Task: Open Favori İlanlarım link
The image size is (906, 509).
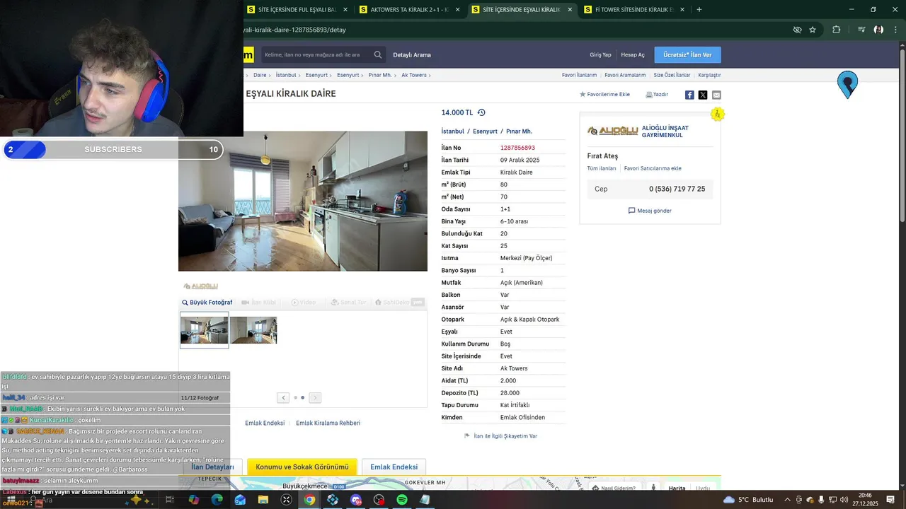Action: pos(579,75)
